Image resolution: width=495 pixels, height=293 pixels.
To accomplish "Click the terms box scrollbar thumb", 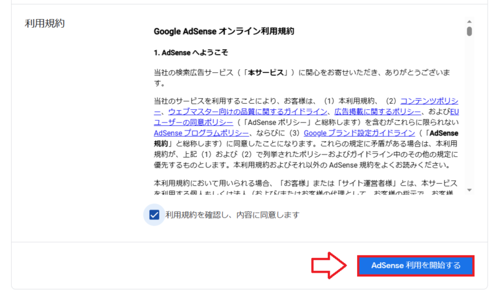I will click(470, 32).
